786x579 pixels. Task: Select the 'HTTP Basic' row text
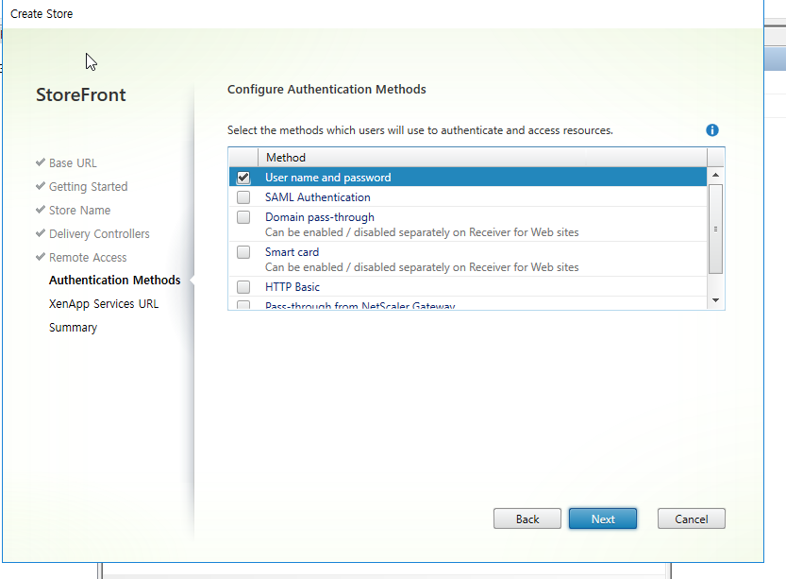[x=293, y=287]
